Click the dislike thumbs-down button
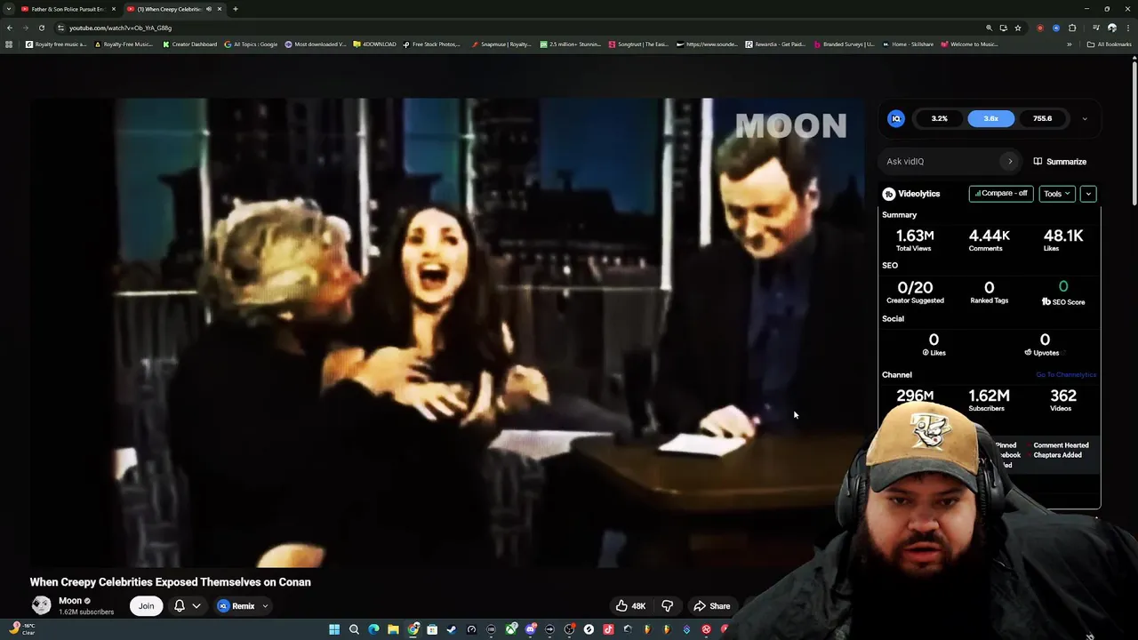This screenshot has height=640, width=1138. coord(668,606)
